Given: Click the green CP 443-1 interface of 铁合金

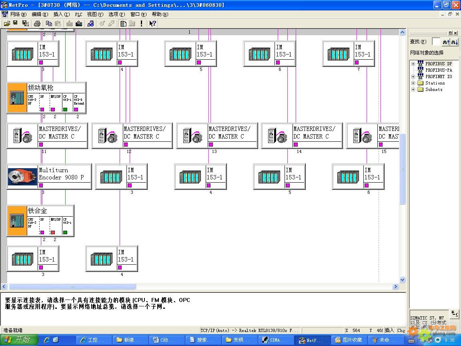Looking at the screenshot, I should (65, 232).
